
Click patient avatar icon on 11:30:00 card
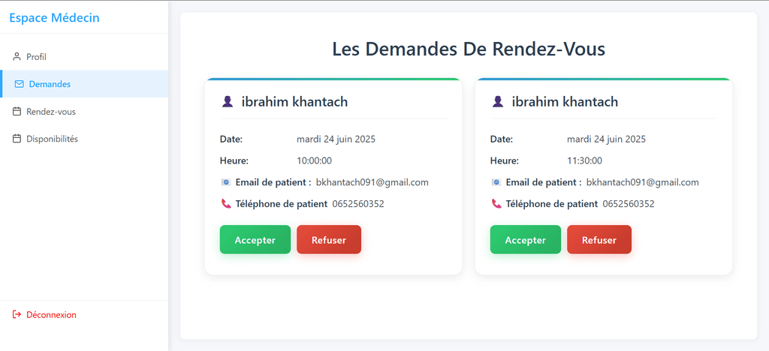click(x=498, y=102)
